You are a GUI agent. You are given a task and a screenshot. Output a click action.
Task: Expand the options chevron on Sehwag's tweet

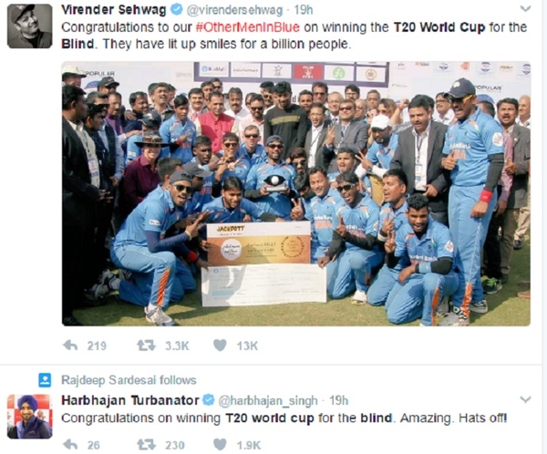click(x=525, y=9)
